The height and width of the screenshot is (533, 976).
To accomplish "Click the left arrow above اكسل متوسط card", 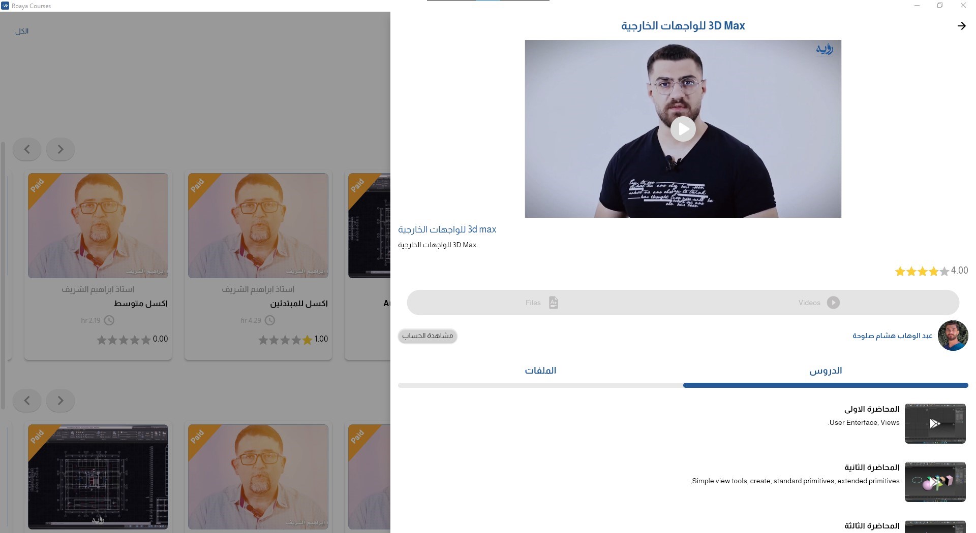I will tap(27, 149).
